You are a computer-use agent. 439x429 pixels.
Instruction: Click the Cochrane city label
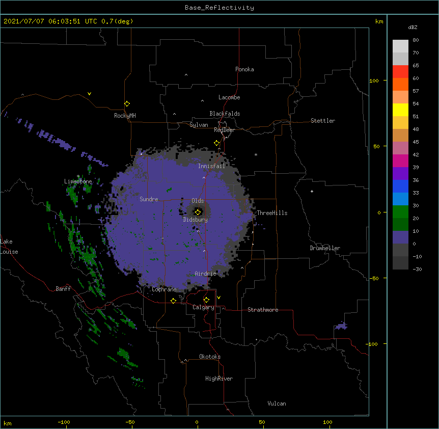[164, 289]
